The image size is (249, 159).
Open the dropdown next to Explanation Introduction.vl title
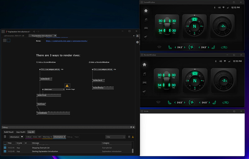click(x=31, y=31)
